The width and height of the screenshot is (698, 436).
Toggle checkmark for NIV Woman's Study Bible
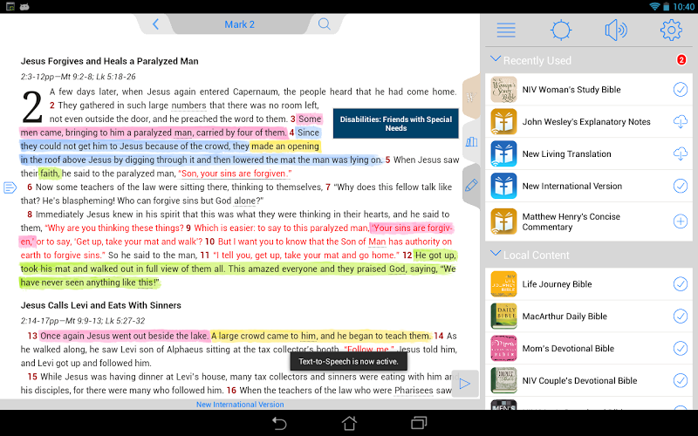point(681,90)
